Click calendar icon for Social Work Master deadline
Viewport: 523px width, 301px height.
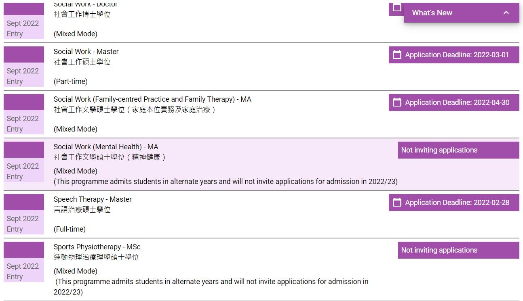[x=397, y=55]
